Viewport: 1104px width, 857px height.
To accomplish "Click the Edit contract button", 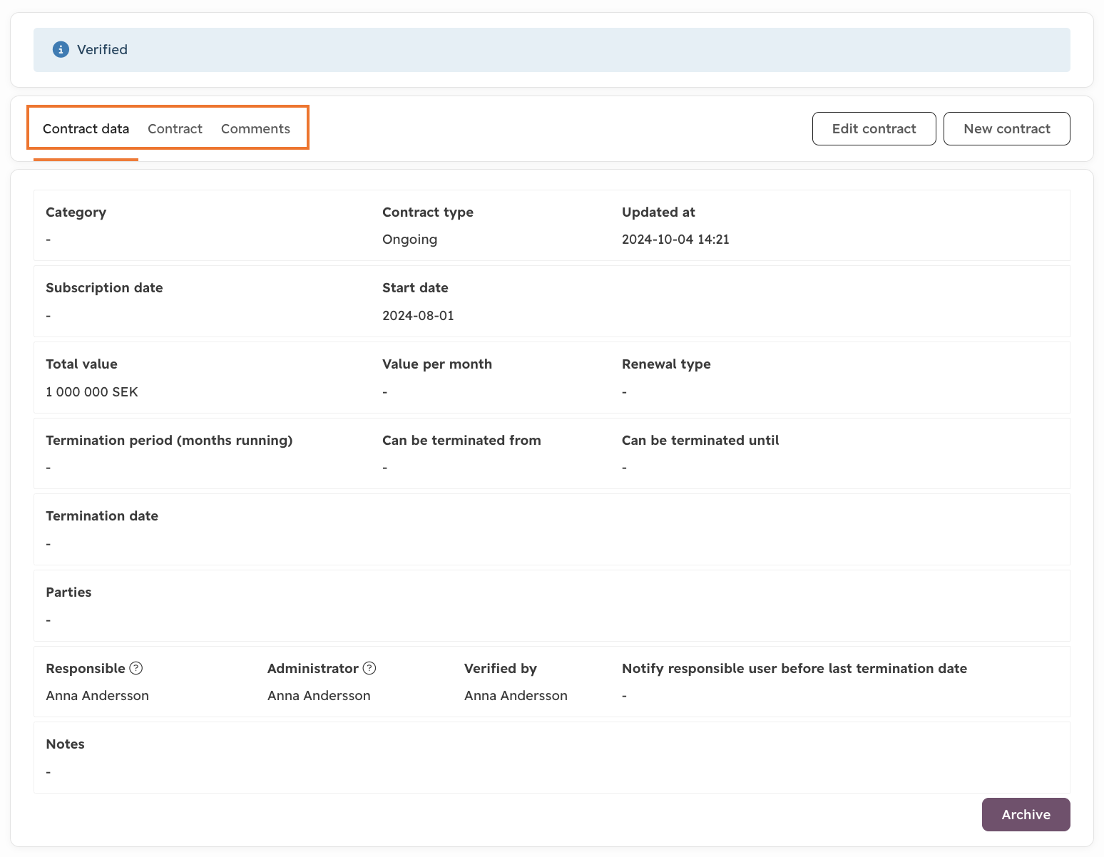I will [874, 128].
